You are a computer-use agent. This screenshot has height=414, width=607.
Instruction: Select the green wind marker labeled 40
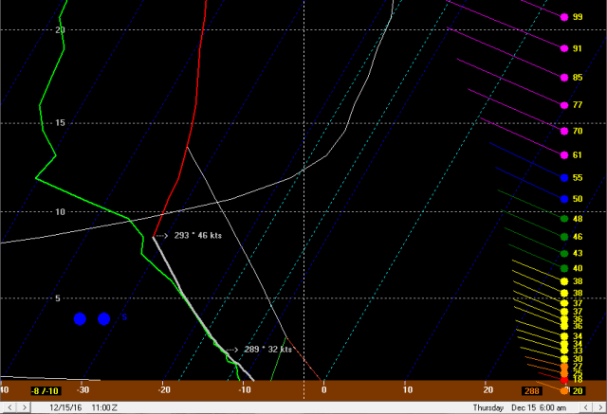coord(564,268)
